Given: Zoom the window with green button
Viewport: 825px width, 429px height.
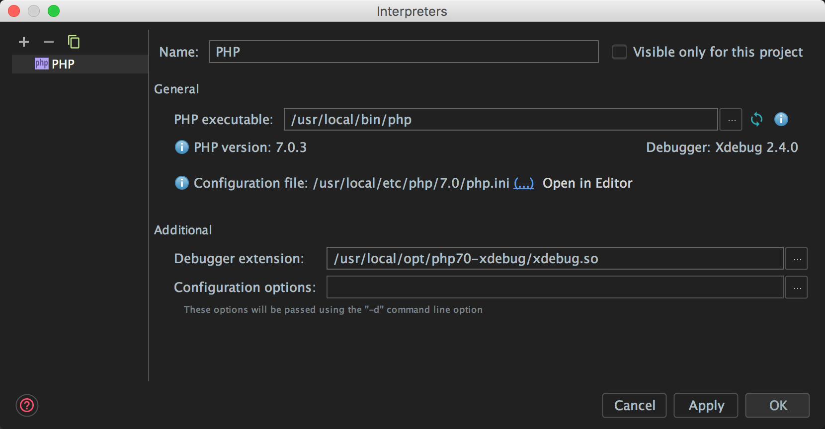Looking at the screenshot, I should (x=54, y=11).
